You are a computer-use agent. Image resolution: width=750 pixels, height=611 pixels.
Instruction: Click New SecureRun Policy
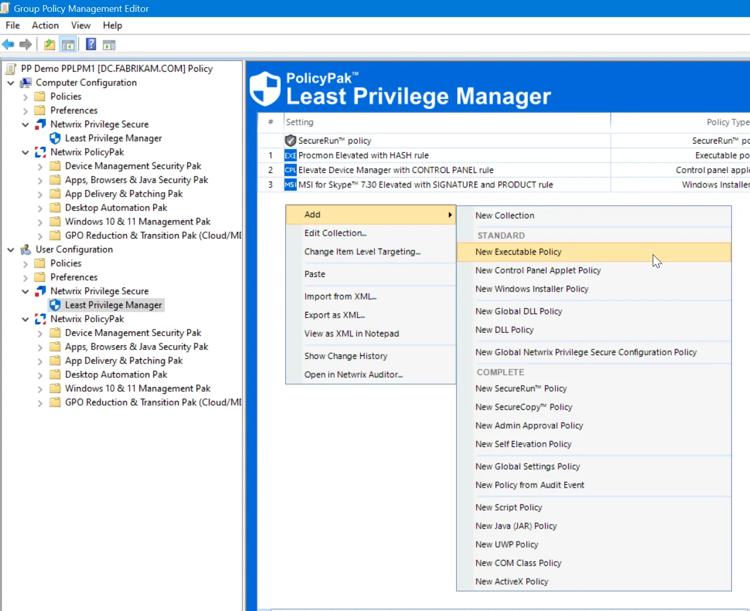521,389
